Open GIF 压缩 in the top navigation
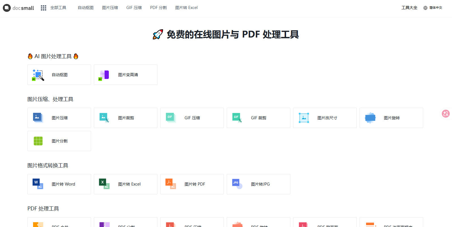Image resolution: width=452 pixels, height=227 pixels. click(134, 8)
